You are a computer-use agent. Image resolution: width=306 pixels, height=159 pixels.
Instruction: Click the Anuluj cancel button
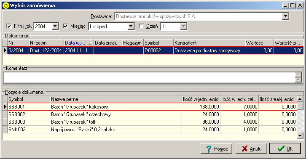tap(251, 148)
